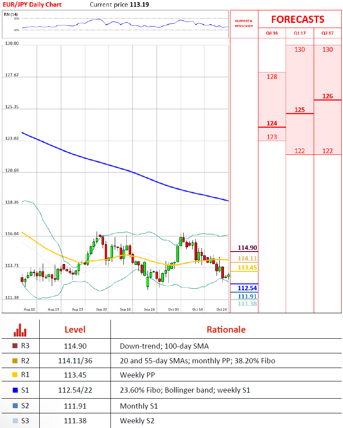
Task: Select the S1 blue color swatch
Action: 15,390
